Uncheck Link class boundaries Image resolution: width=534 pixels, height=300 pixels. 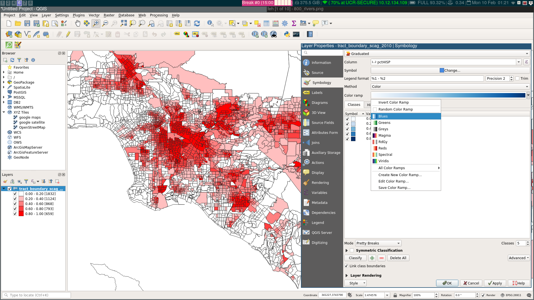[347, 266]
